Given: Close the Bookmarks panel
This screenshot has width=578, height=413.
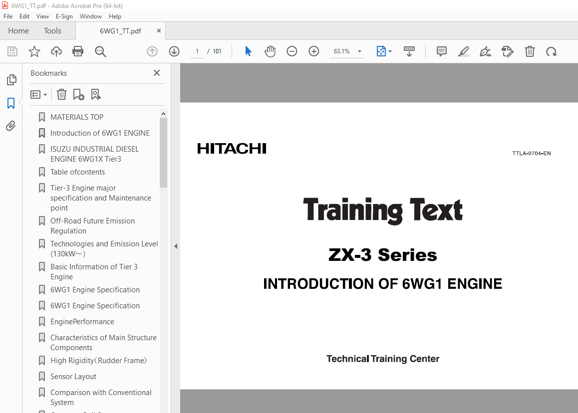Looking at the screenshot, I should (157, 73).
